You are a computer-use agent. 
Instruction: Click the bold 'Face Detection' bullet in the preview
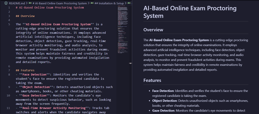163,91
